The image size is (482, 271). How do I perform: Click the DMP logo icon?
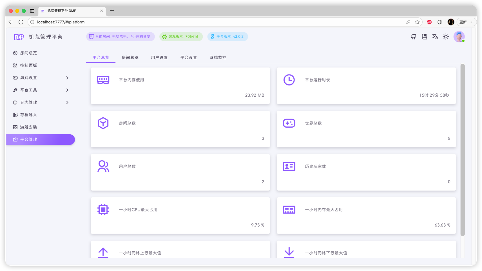pos(19,37)
